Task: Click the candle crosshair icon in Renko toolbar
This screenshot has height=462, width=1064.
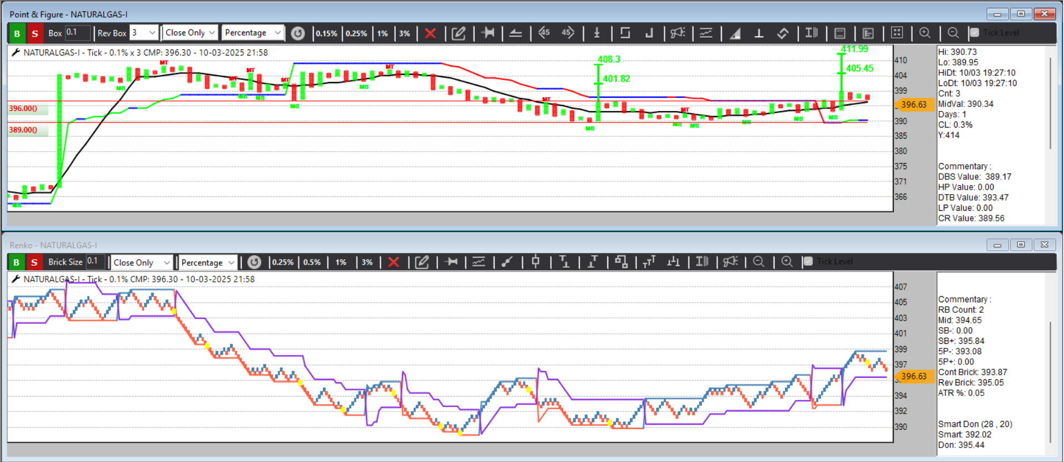Action: click(536, 261)
